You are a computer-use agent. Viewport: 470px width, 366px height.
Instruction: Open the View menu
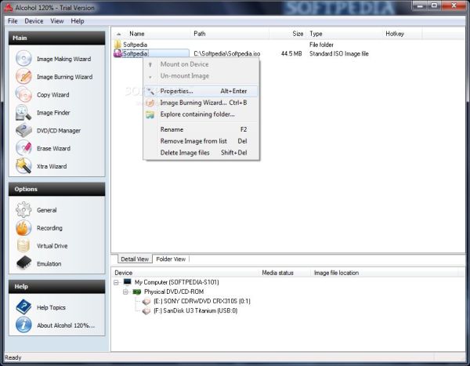[57, 21]
